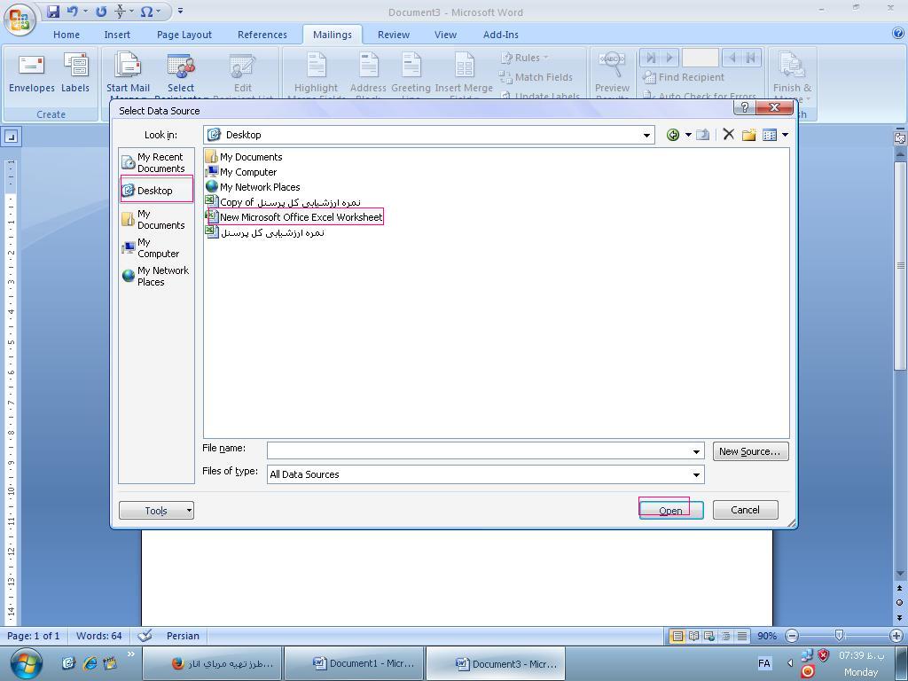Click the New Source button
The height and width of the screenshot is (681, 908).
750,451
